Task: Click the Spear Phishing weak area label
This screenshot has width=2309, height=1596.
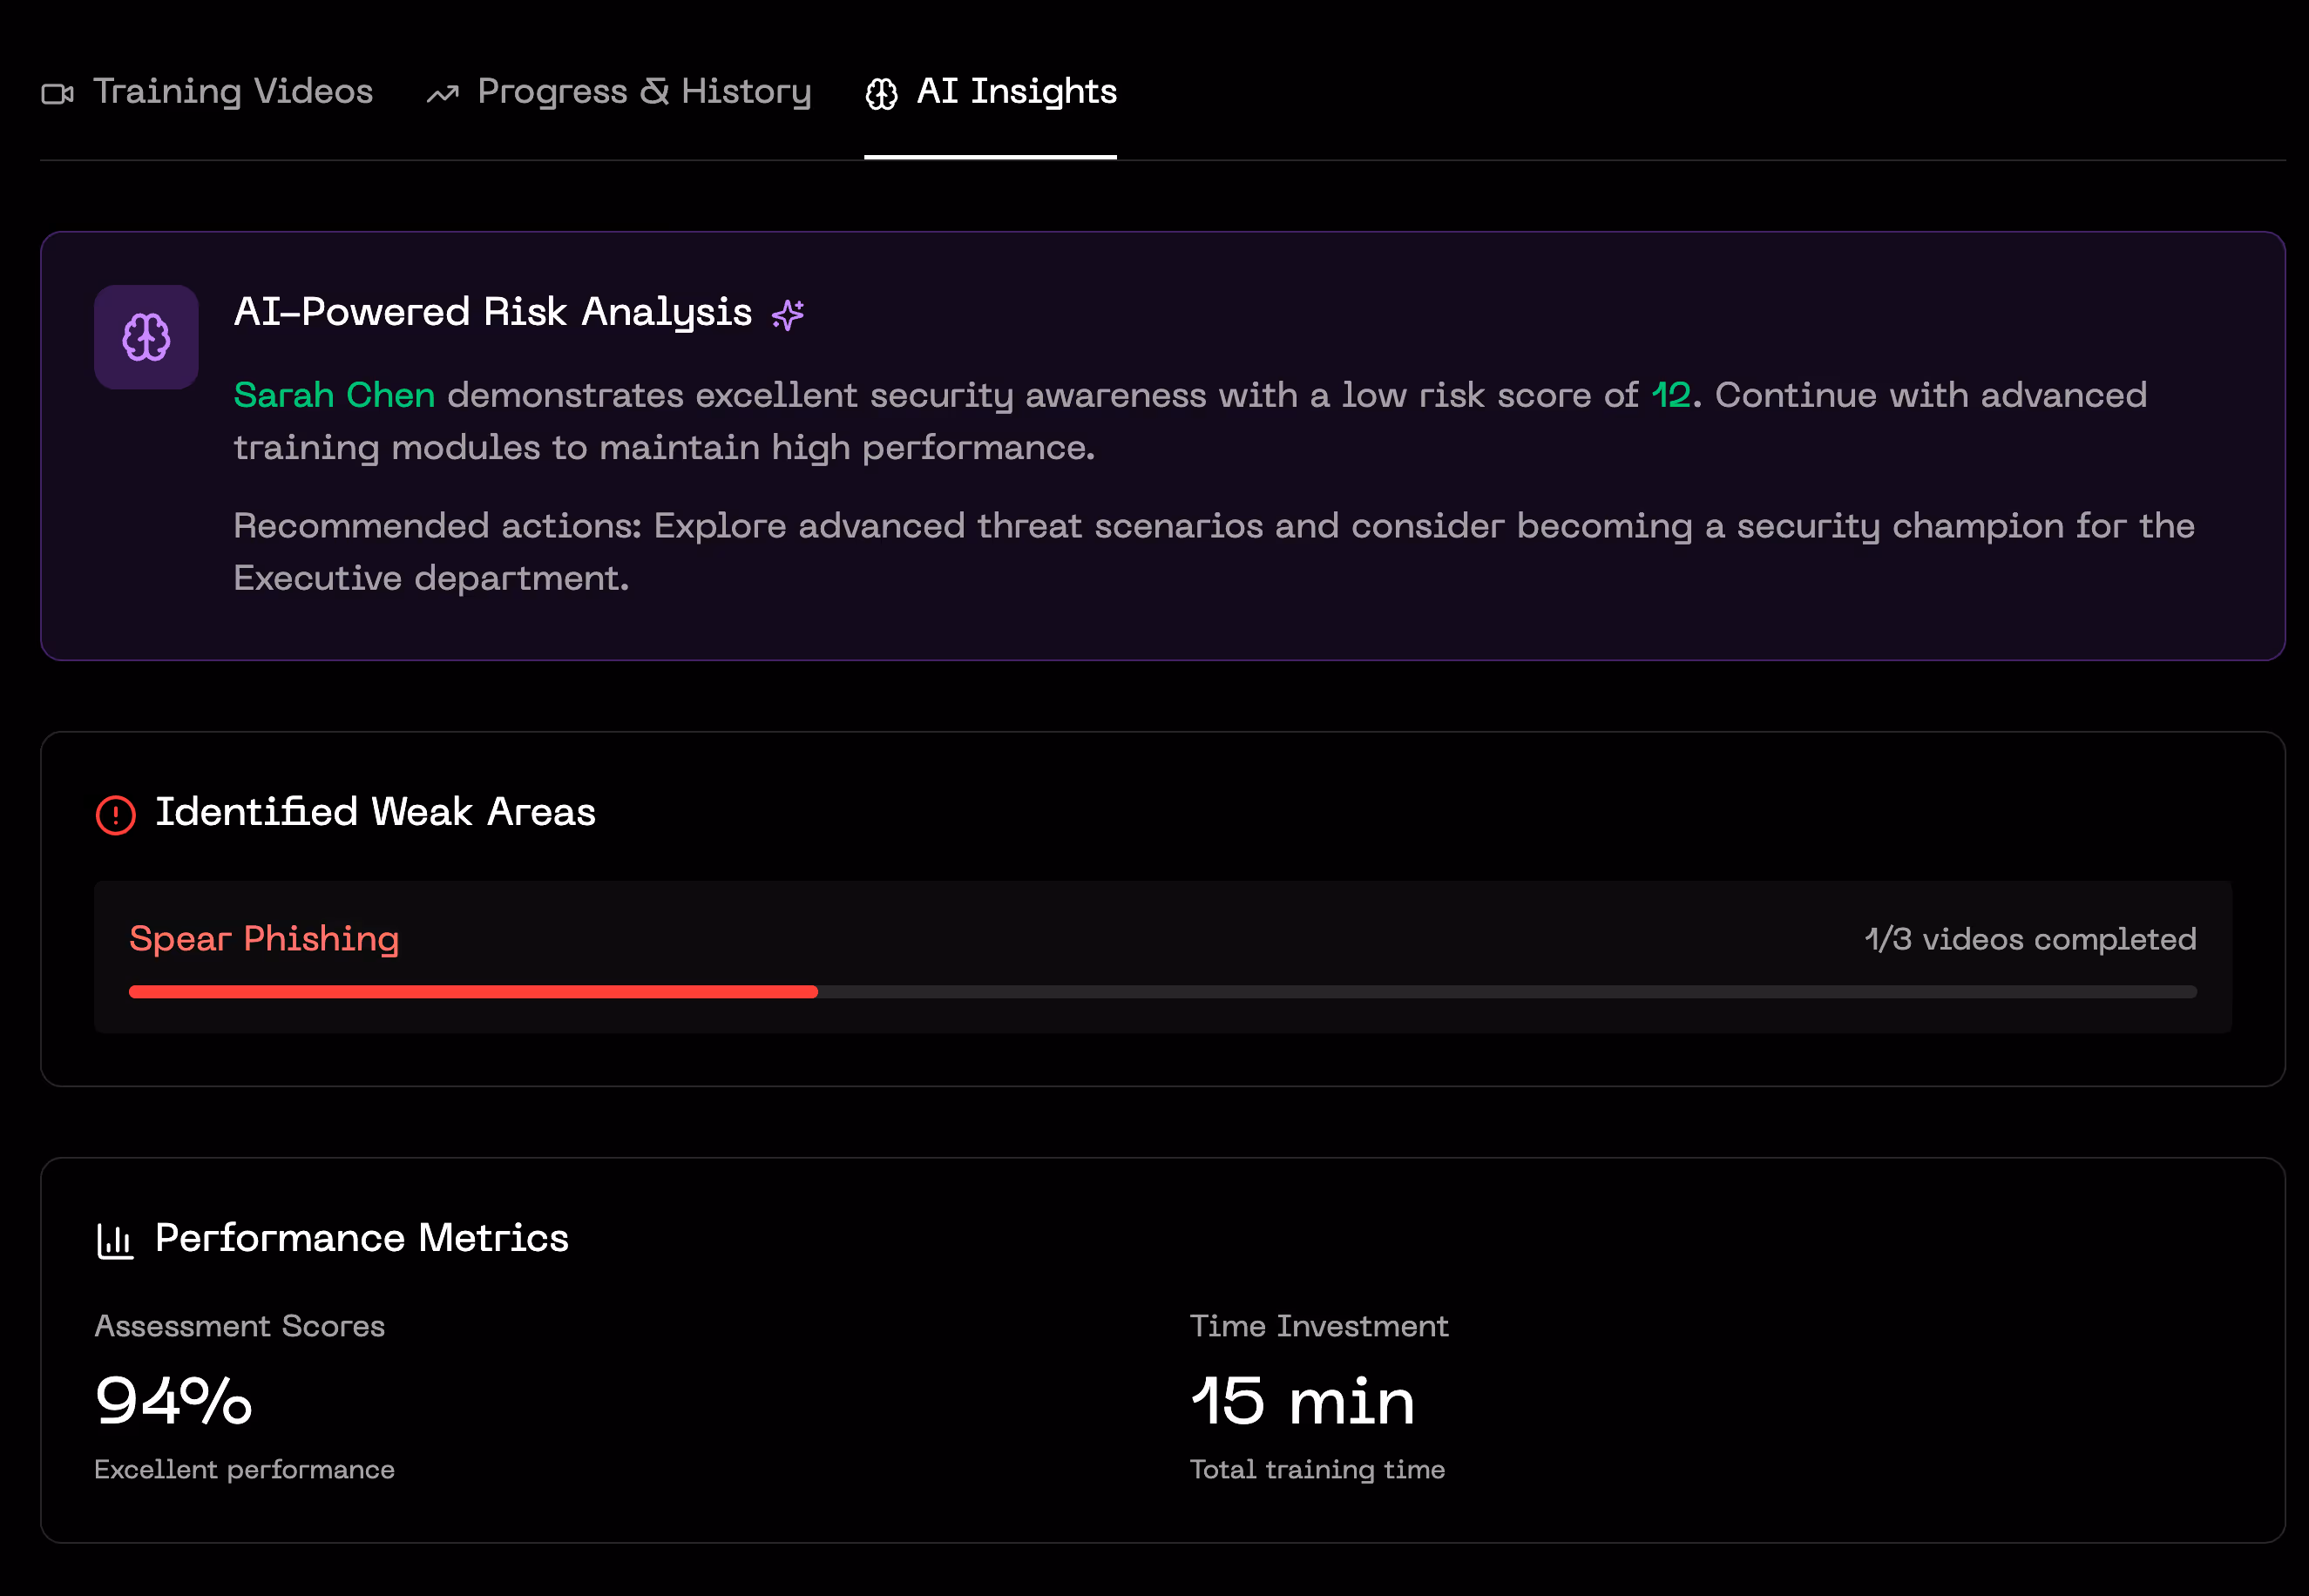Action: click(x=264, y=939)
